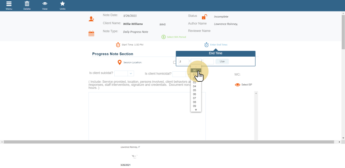Click the orange add client icon
This screenshot has height=168, width=345.
91,19
